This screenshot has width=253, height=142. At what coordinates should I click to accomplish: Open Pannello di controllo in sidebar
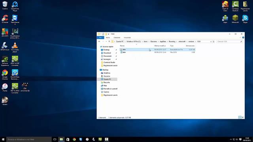click(x=110, y=89)
